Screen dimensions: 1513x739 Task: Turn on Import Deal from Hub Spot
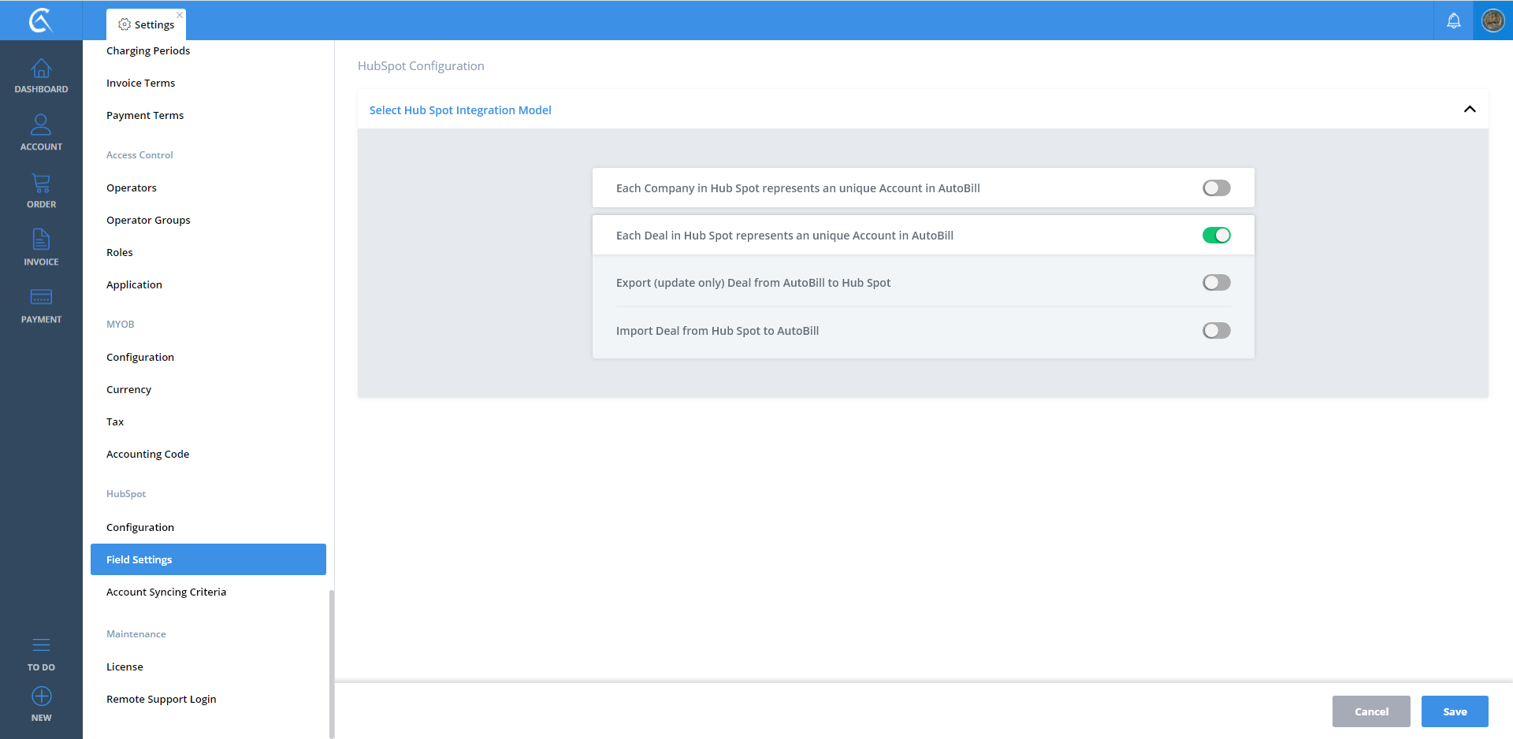(1216, 331)
